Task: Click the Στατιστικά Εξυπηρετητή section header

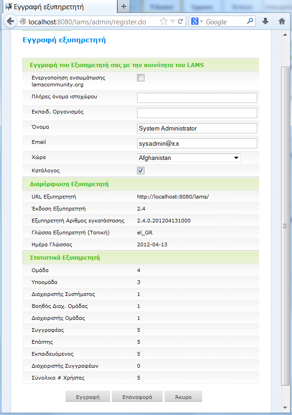Action: click(x=65, y=258)
